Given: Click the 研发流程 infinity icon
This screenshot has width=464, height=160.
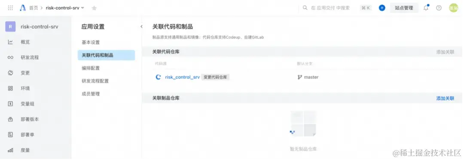Looking at the screenshot, I should pos(10,57).
